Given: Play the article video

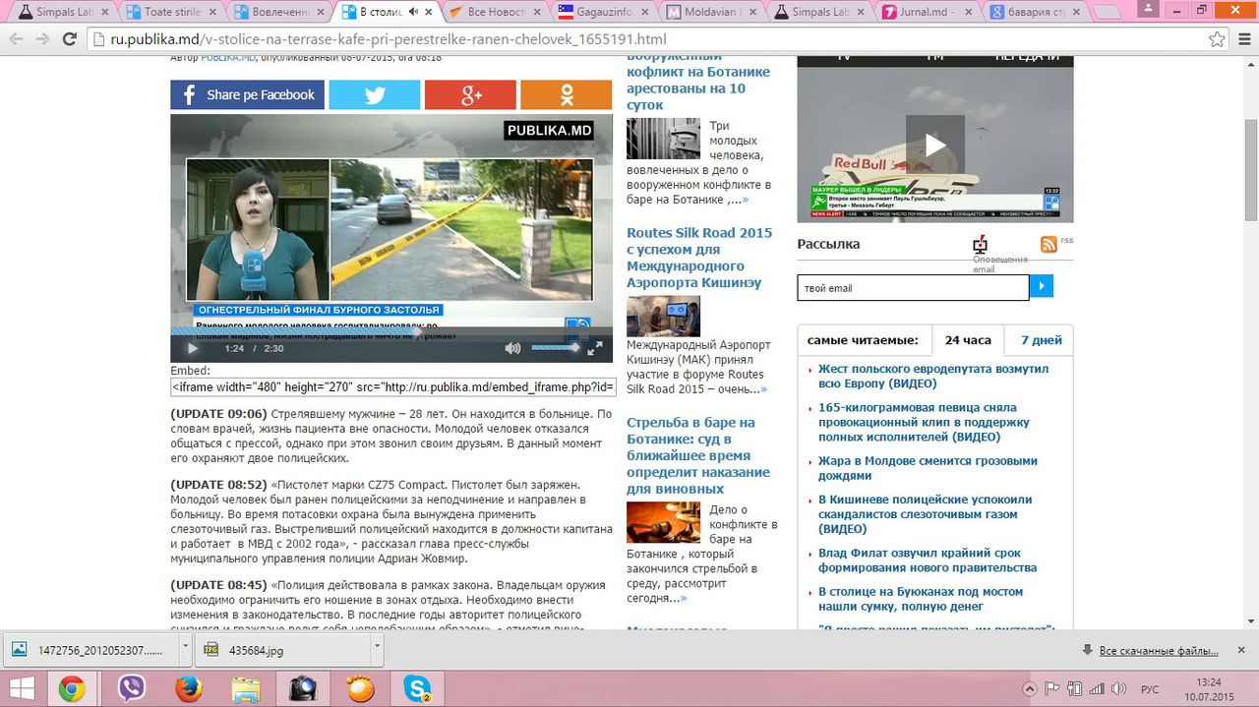Looking at the screenshot, I should 193,348.
